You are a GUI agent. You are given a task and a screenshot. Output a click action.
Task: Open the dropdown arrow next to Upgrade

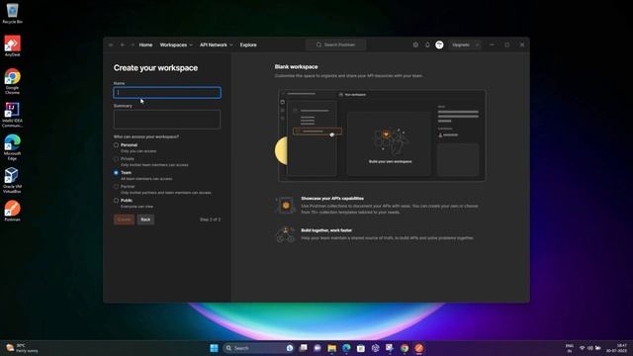pyautogui.click(x=477, y=44)
